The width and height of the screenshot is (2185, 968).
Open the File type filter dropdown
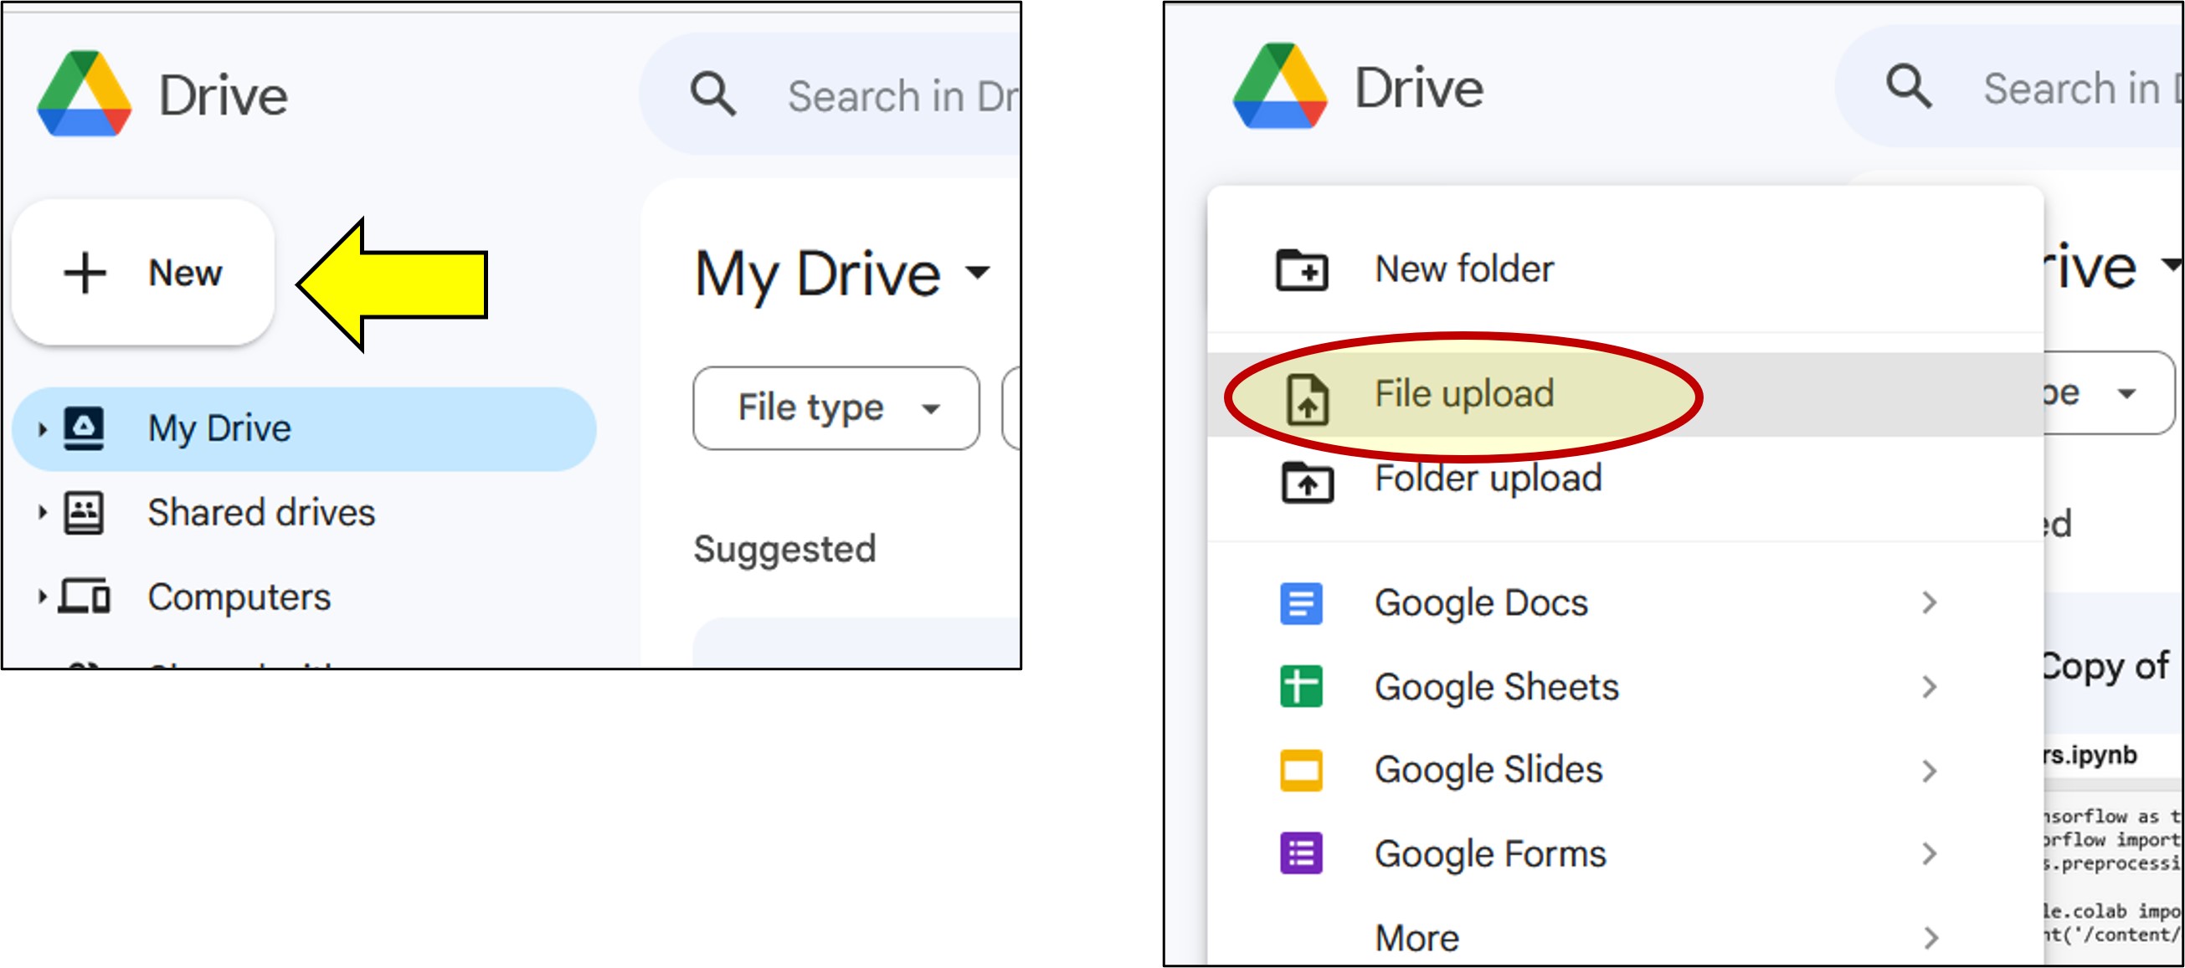[835, 408]
